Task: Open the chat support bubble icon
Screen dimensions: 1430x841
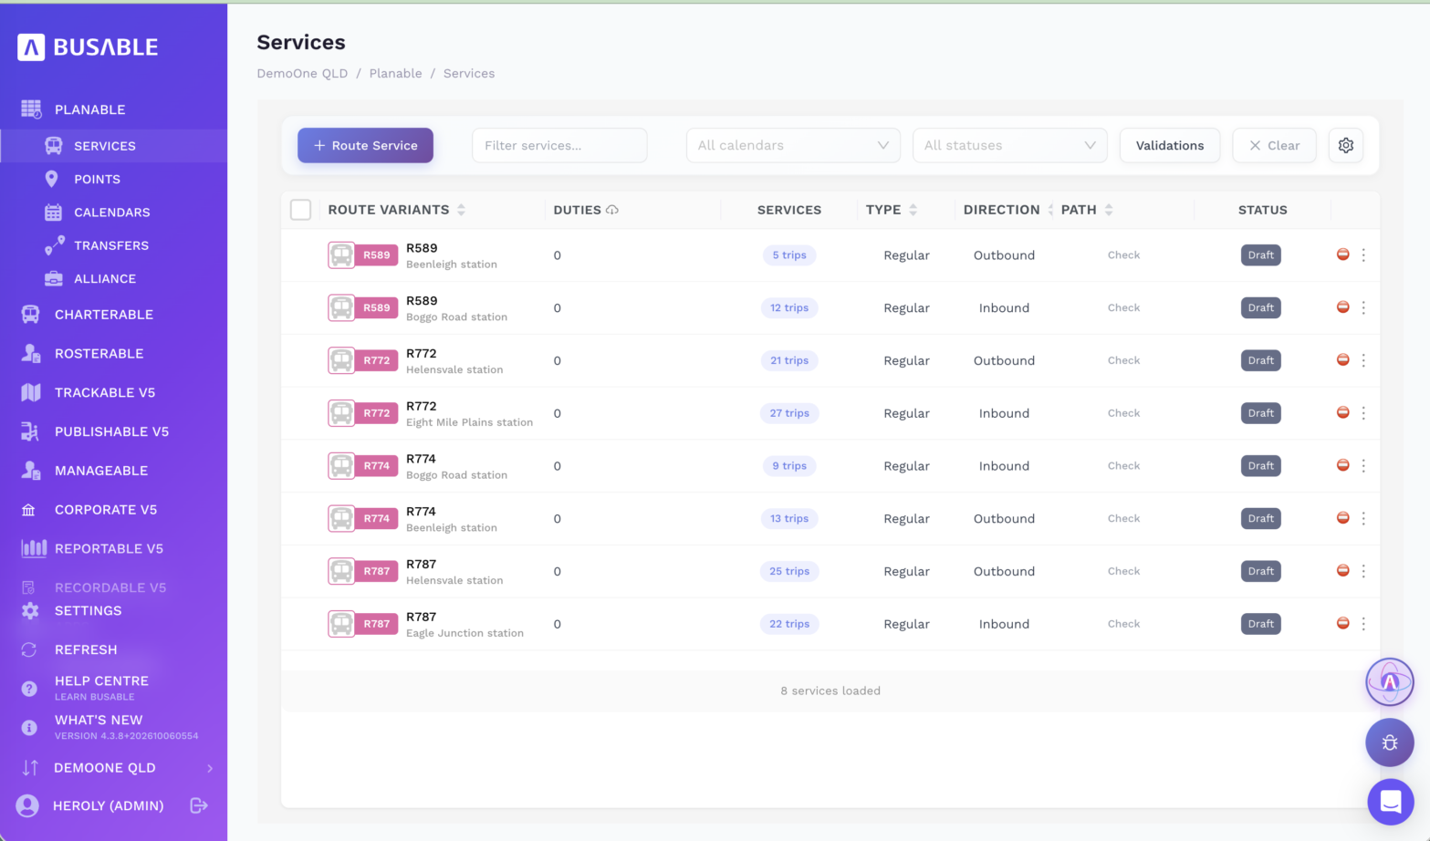Action: [1390, 801]
